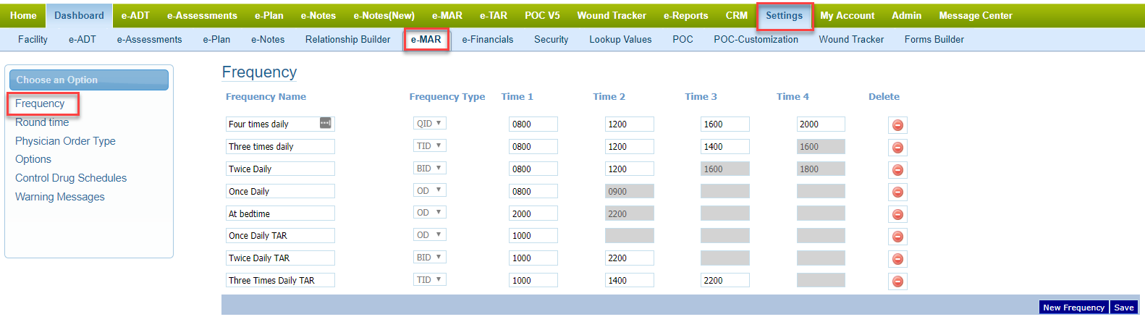Click the New Frequency button

1073,308
